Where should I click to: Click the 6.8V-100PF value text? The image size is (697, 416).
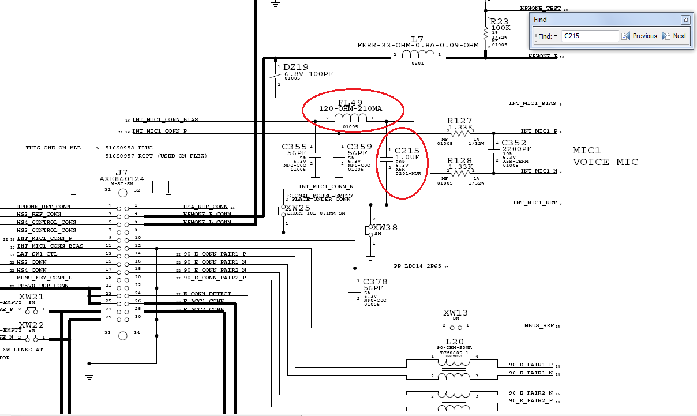click(x=308, y=74)
